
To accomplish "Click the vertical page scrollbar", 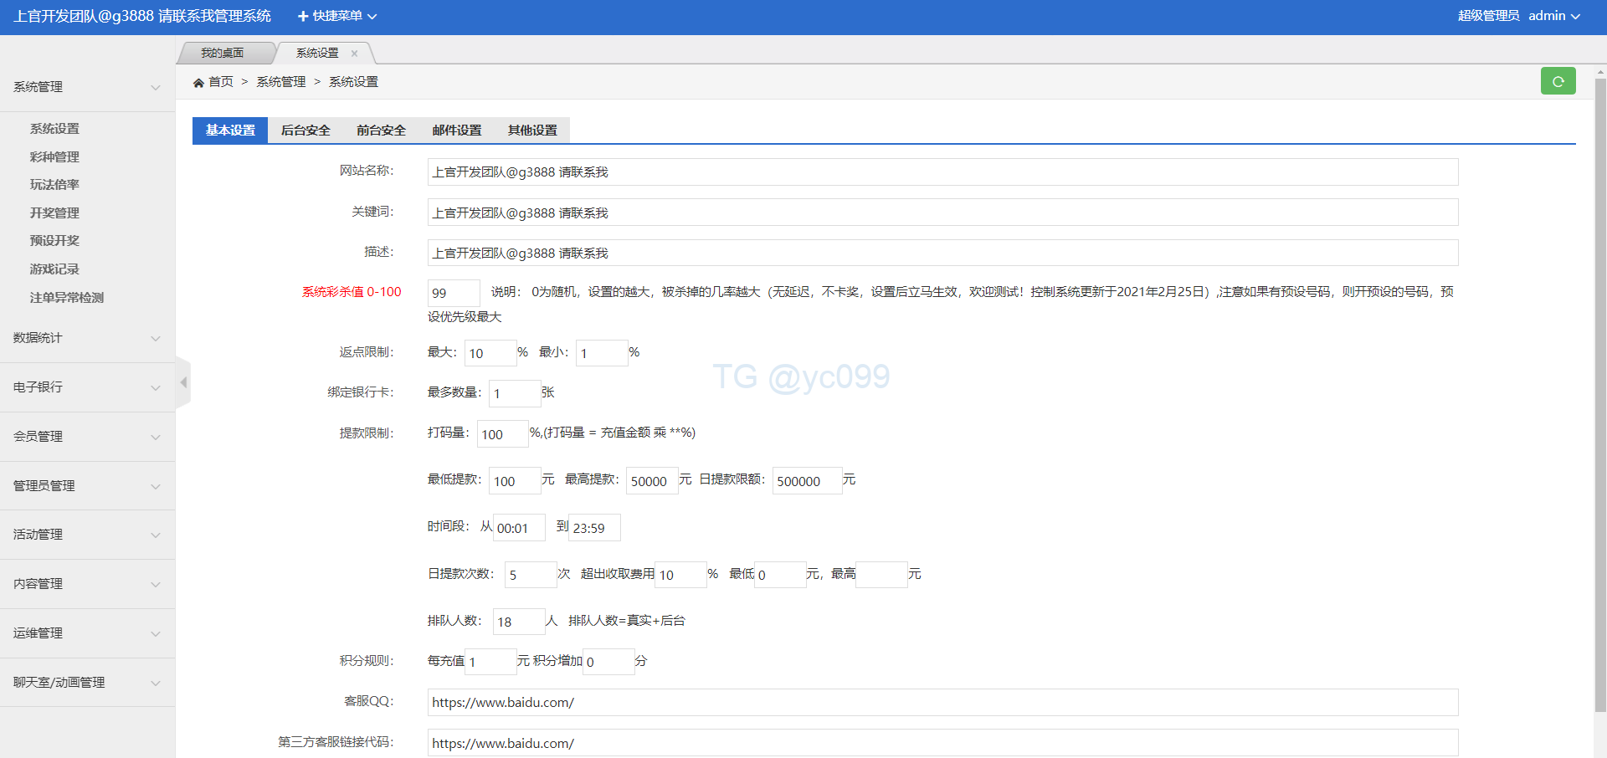I will coord(1599,393).
